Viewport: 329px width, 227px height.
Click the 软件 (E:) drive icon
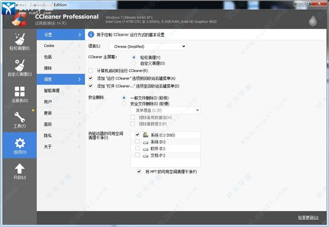[x=146, y=149]
